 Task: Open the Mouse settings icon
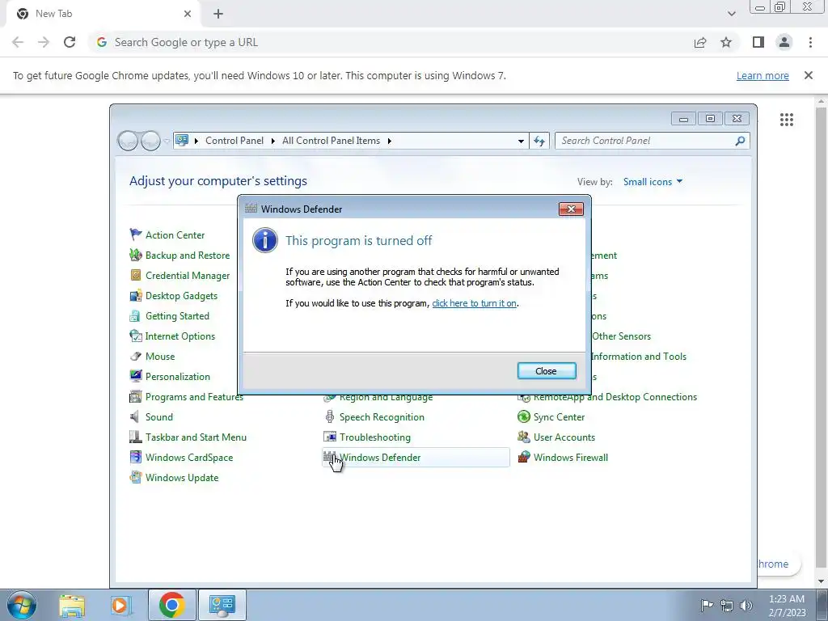136,356
